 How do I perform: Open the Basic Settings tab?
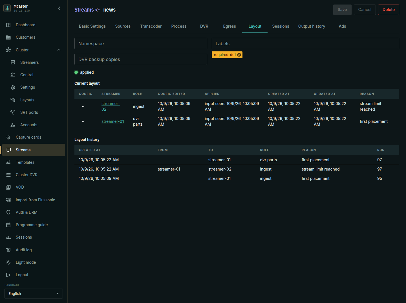(92, 26)
